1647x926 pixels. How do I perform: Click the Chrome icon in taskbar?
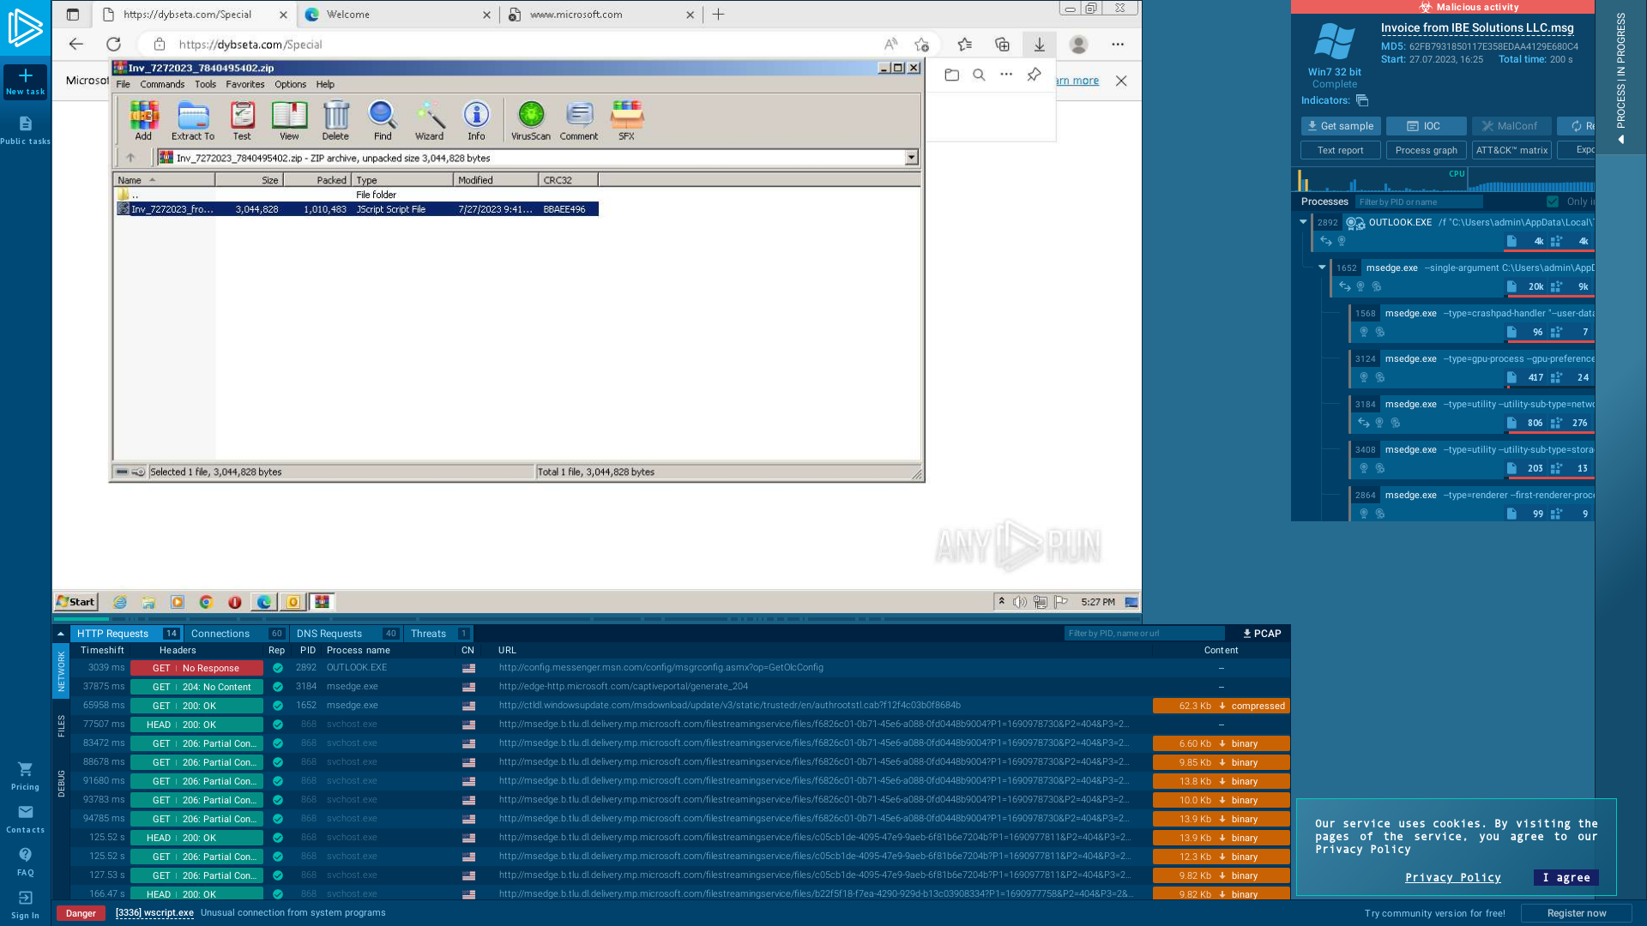click(x=206, y=602)
